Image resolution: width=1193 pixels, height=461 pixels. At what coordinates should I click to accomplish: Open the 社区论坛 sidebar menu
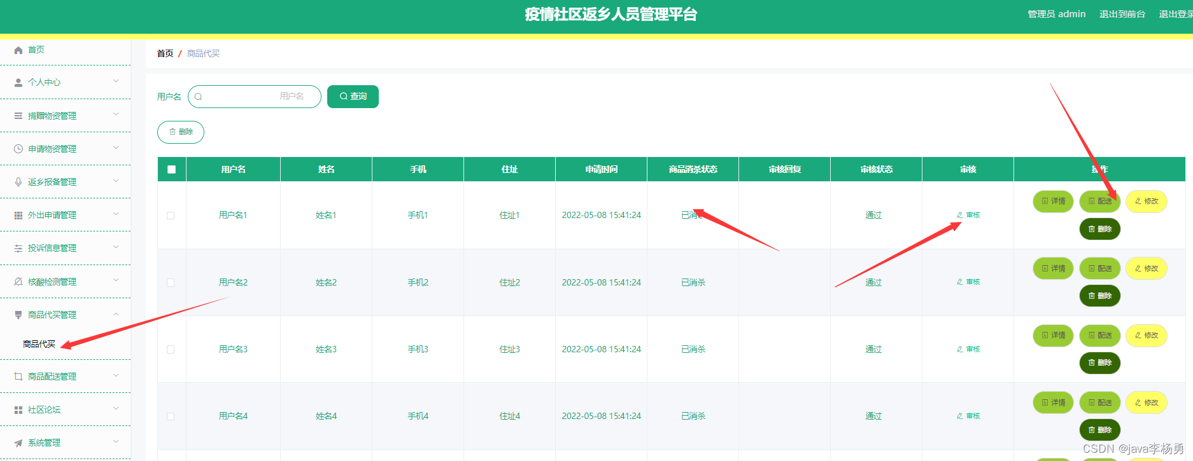tap(65, 409)
